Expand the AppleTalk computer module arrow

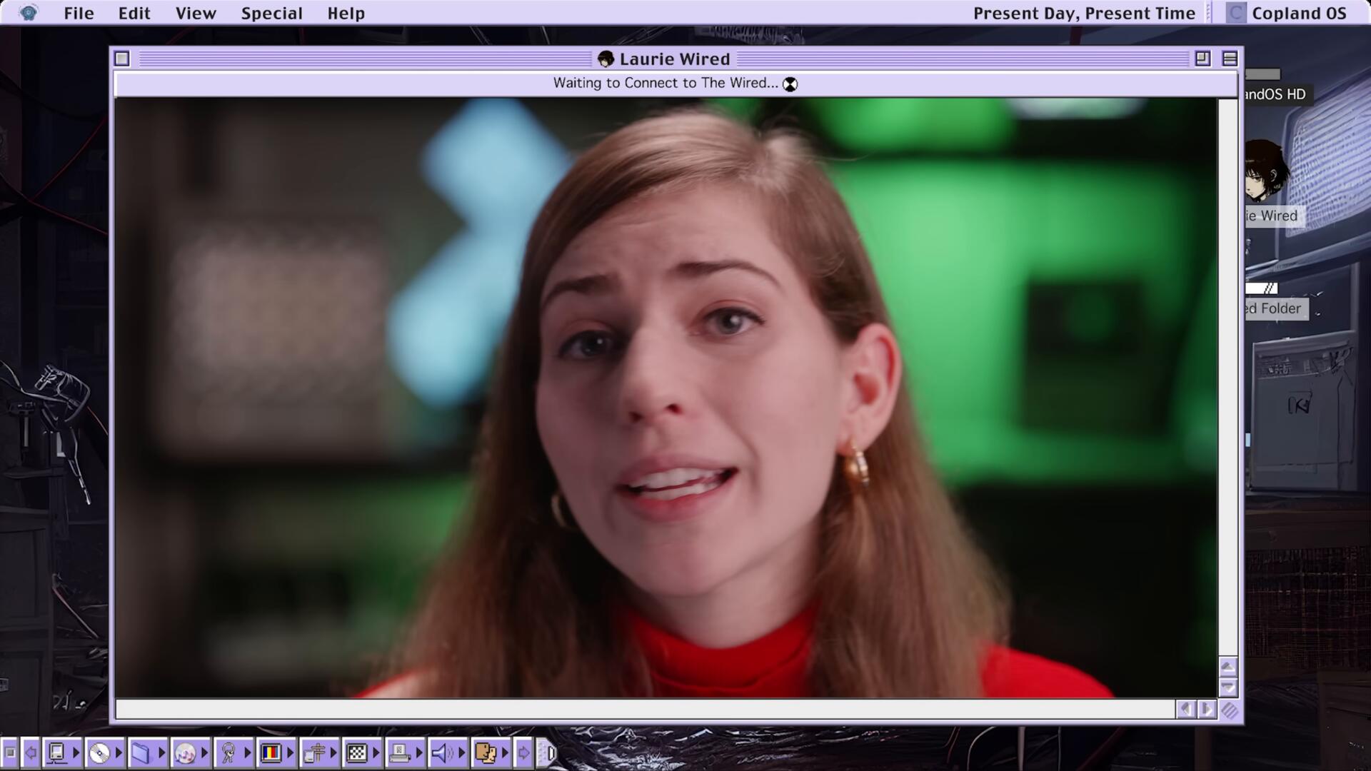click(76, 752)
